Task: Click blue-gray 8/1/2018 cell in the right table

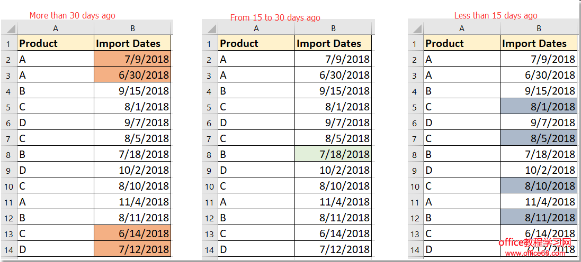Action: [x=539, y=107]
